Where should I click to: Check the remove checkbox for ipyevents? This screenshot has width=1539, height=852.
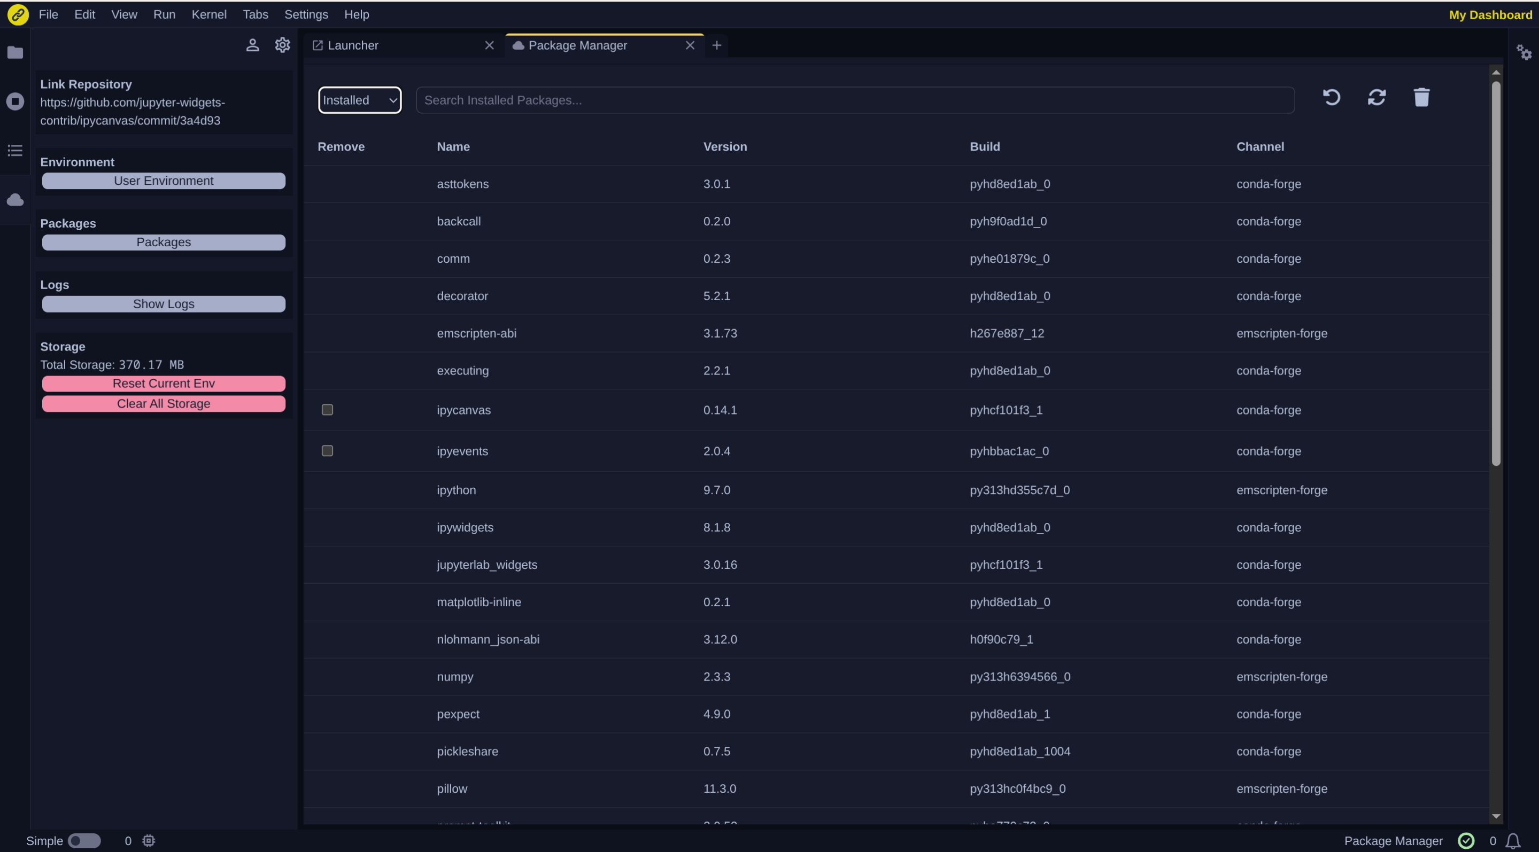(327, 451)
